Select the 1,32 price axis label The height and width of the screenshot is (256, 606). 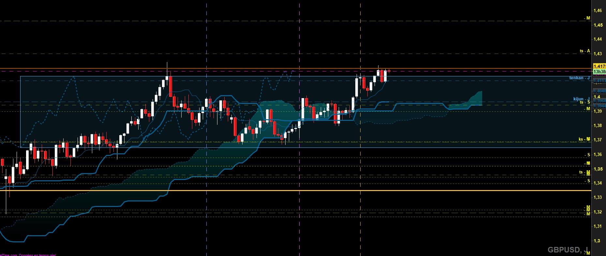coord(598,212)
